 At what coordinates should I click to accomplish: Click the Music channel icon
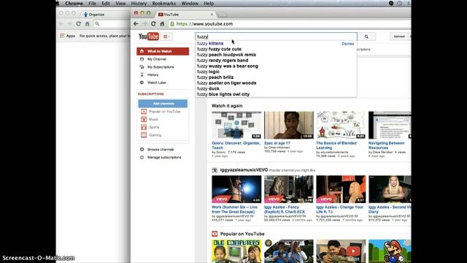pos(144,119)
